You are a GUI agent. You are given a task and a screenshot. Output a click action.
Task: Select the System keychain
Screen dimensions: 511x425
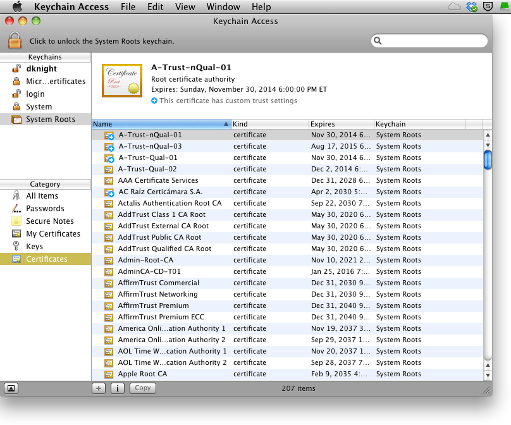(46, 107)
